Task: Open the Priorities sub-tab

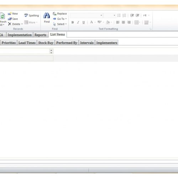Action: (9, 43)
